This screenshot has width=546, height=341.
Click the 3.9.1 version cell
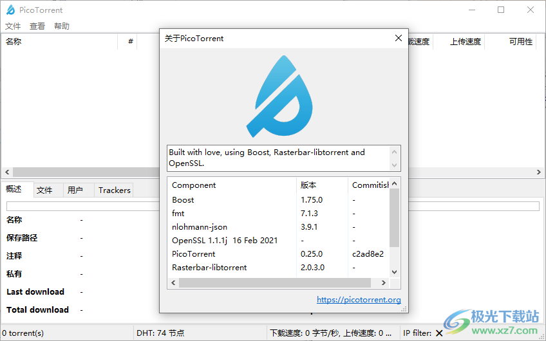click(309, 227)
